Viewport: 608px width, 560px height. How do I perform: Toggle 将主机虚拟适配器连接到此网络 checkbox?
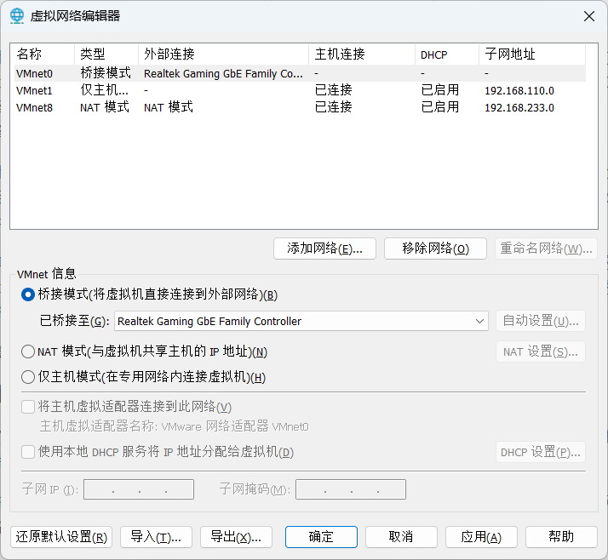click(28, 407)
